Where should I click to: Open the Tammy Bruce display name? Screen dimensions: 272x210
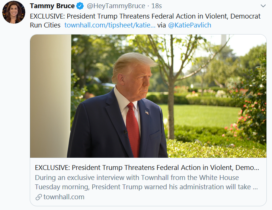click(52, 6)
